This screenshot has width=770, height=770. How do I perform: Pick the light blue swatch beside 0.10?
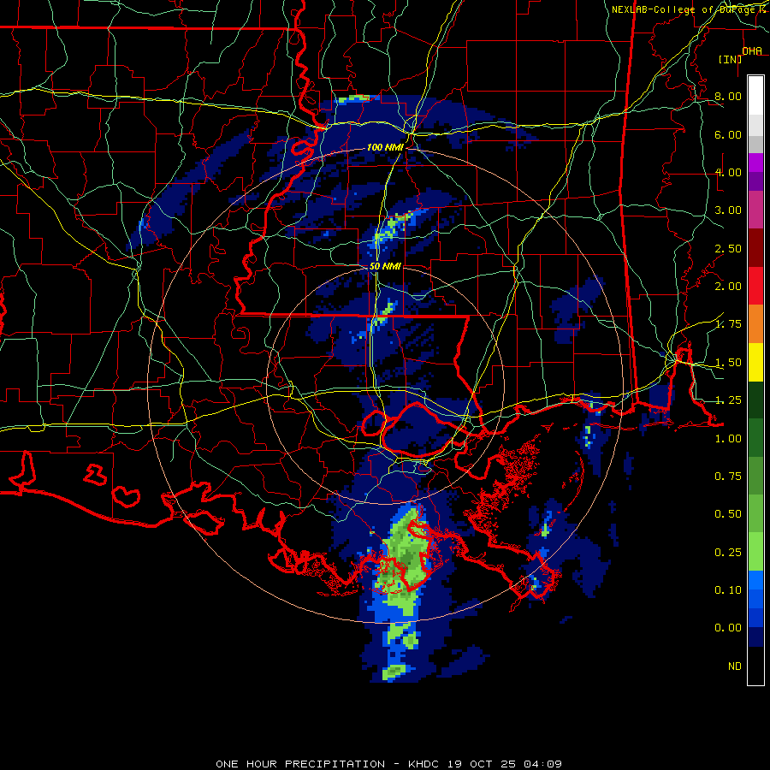(755, 580)
